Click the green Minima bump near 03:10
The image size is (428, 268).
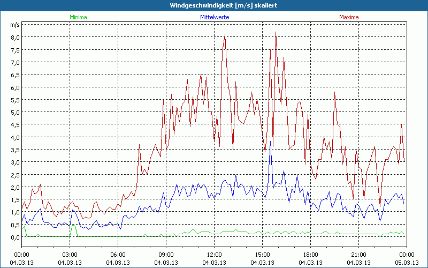[x=73, y=225]
